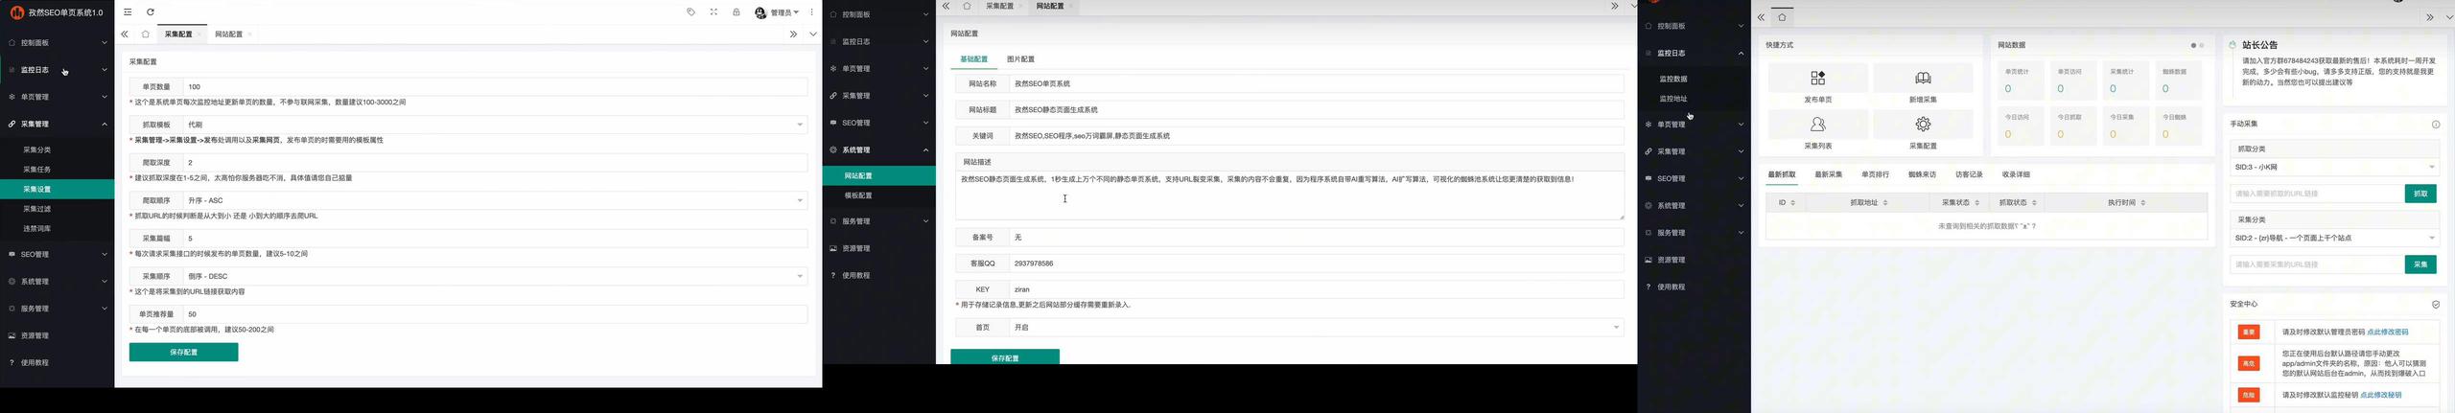Open the 管理员 account dropdown
The width and height of the screenshot is (2455, 413).
tap(777, 12)
